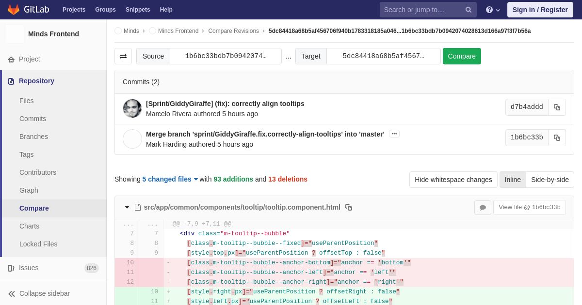Open Locked Files in the sidebar

(x=38, y=244)
